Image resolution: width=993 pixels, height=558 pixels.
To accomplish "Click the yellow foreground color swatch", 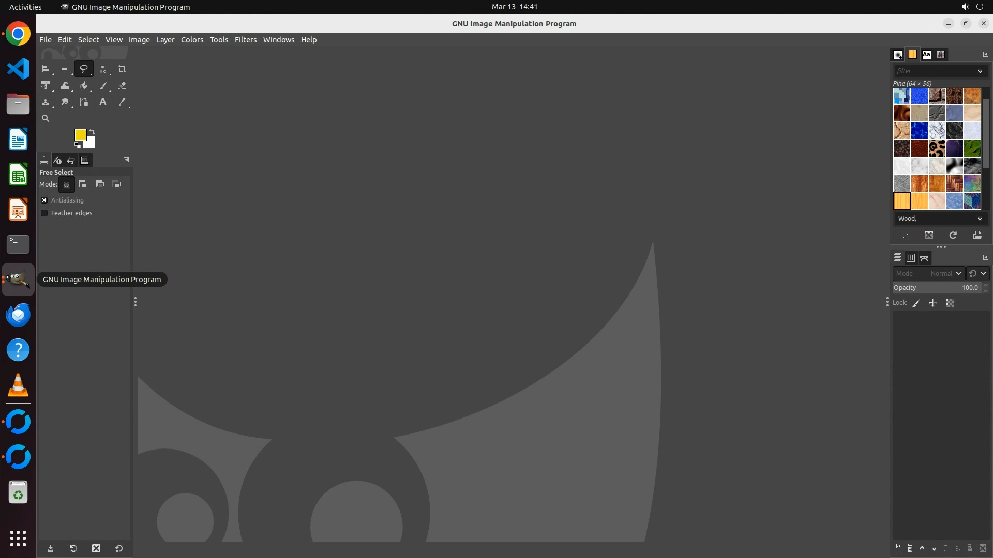I will click(80, 134).
